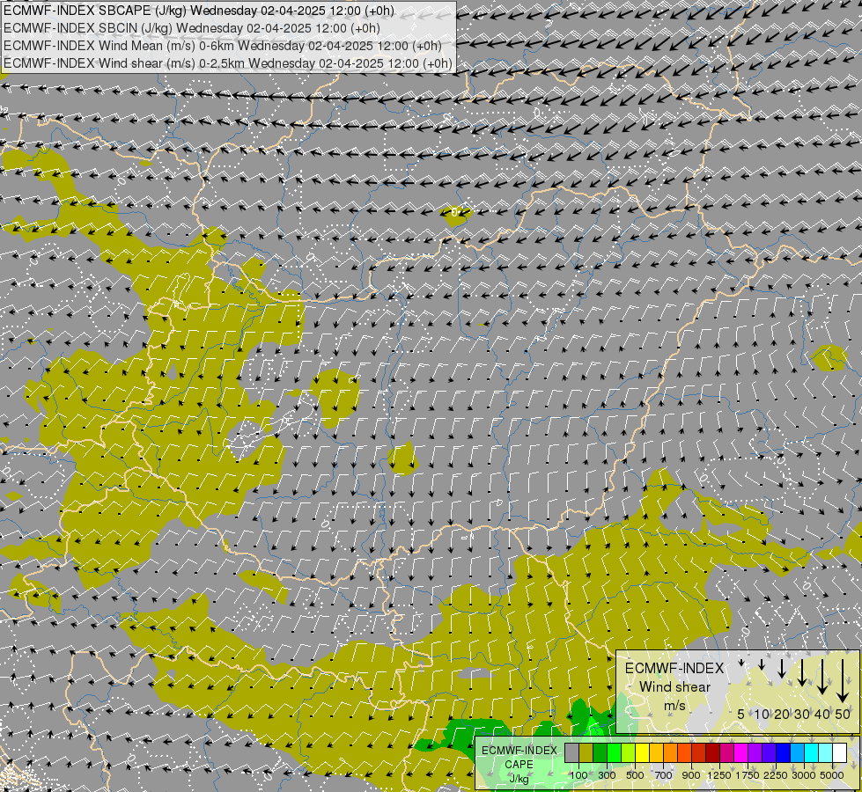Click the 100 value on CAPE scale
862x792 pixels.
(x=578, y=775)
